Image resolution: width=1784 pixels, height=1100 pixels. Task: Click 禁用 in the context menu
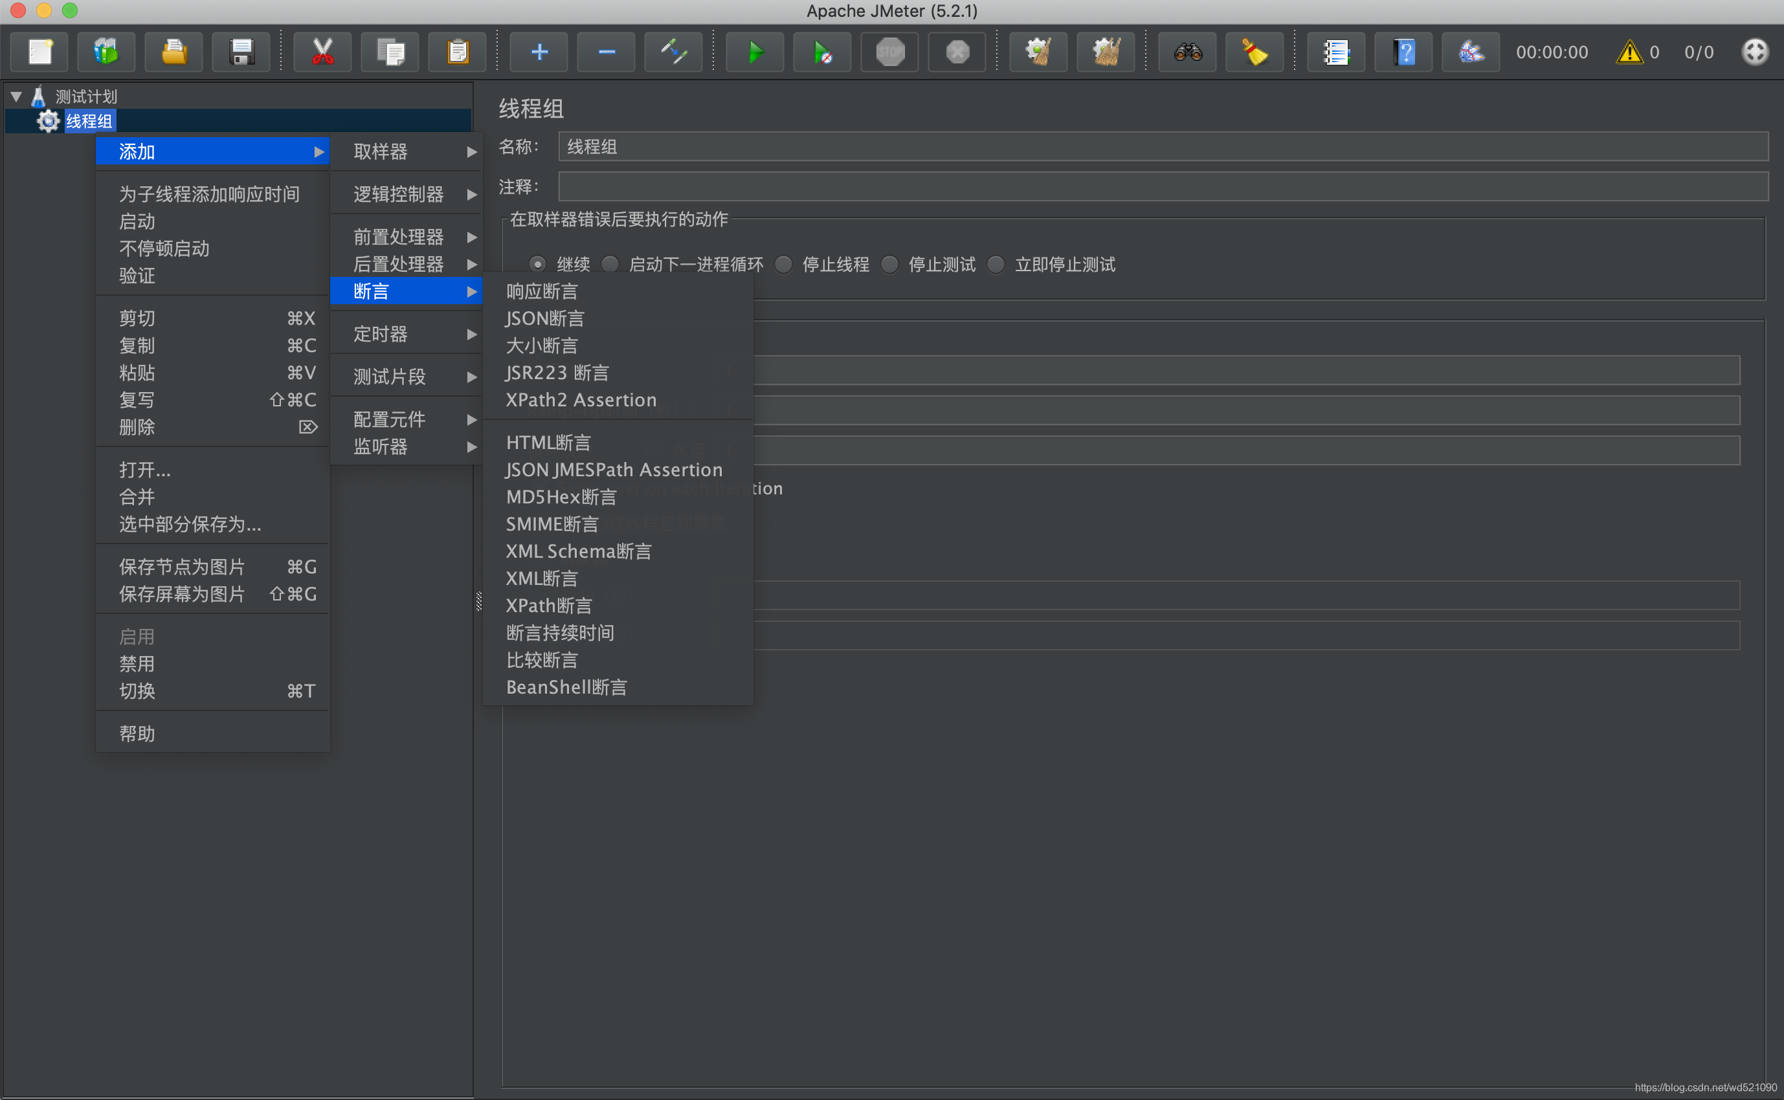coord(137,663)
